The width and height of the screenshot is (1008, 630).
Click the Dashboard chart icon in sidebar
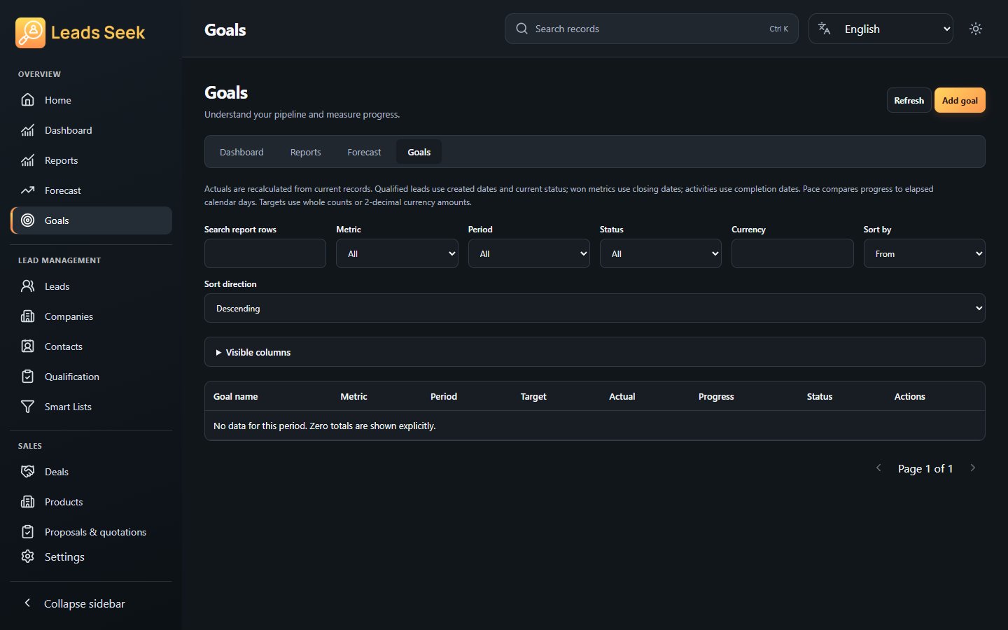28,130
